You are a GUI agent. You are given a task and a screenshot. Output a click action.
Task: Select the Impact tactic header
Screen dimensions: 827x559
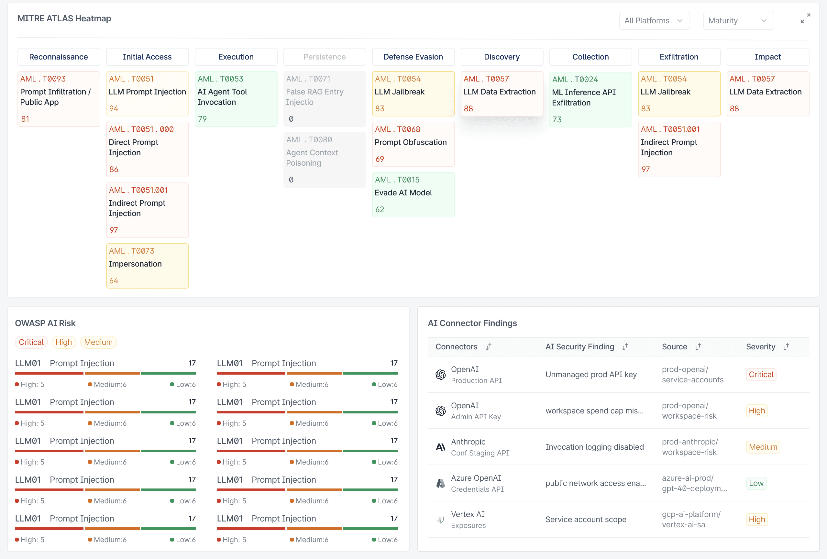[x=767, y=57]
